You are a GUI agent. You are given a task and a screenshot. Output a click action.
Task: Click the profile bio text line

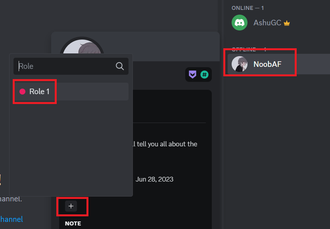[165, 144]
